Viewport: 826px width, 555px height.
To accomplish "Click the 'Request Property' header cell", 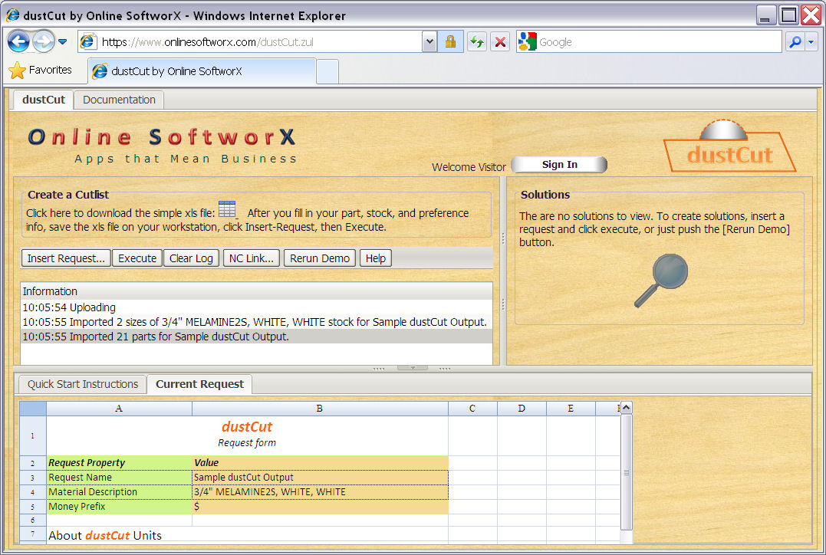I will pyautogui.click(x=119, y=463).
